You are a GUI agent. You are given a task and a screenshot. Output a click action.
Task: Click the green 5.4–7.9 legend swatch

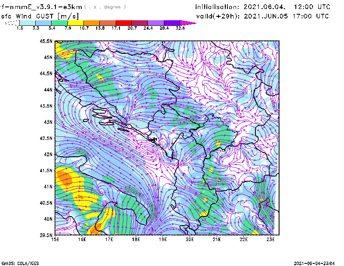[59, 23]
